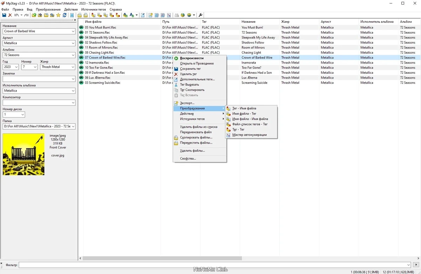Click the horizontal scrollbar right arrow under file list
421x274 pixels.
pos(417,258)
